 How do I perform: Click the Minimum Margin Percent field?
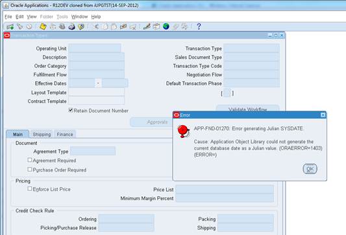tap(225, 198)
